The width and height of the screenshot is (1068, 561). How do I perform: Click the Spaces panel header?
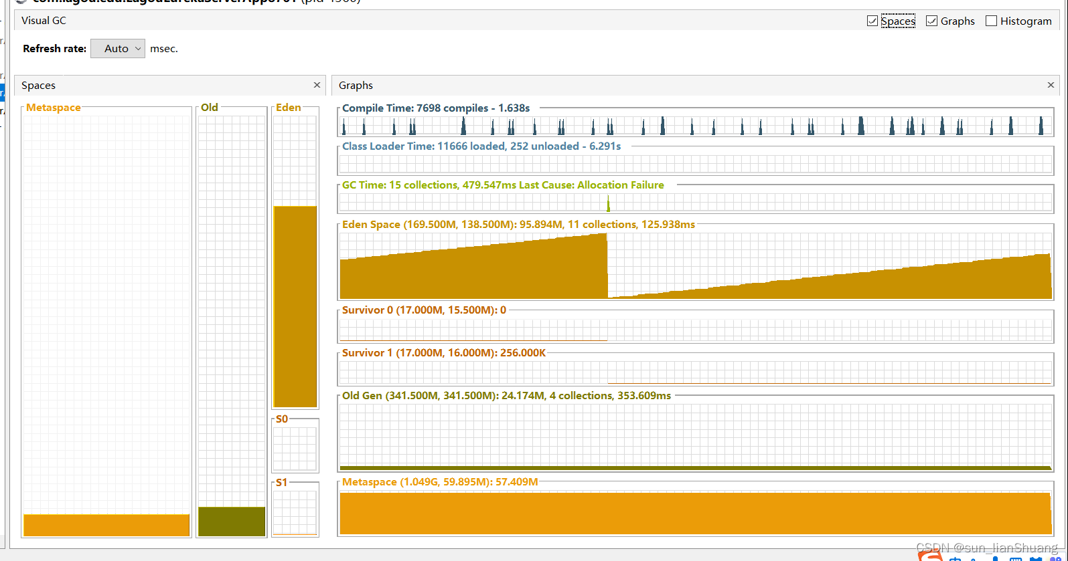point(169,85)
